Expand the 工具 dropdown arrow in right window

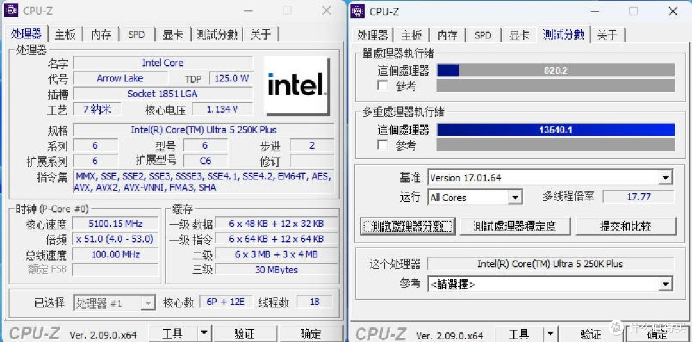coord(550,334)
